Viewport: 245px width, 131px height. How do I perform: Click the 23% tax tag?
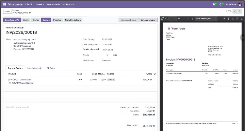coord(111,80)
